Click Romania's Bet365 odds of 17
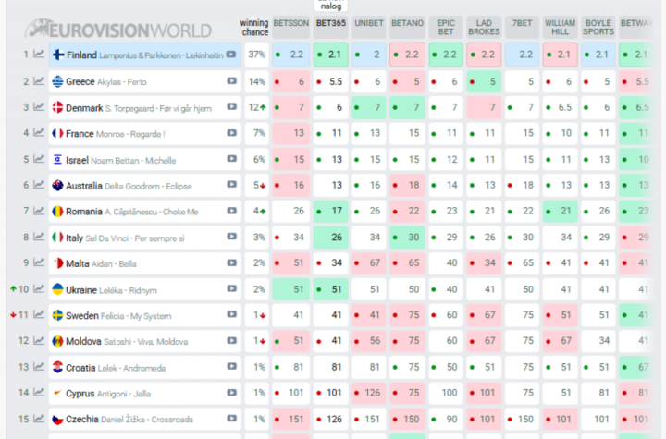The height and width of the screenshot is (439, 666). tap(331, 211)
